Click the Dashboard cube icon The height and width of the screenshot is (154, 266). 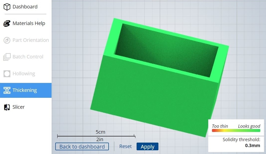7,7
